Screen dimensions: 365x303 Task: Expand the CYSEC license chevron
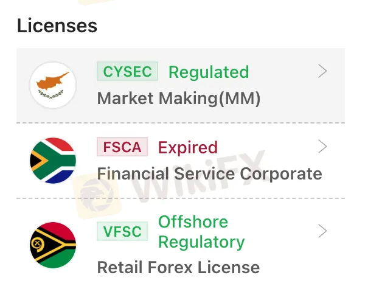322,72
